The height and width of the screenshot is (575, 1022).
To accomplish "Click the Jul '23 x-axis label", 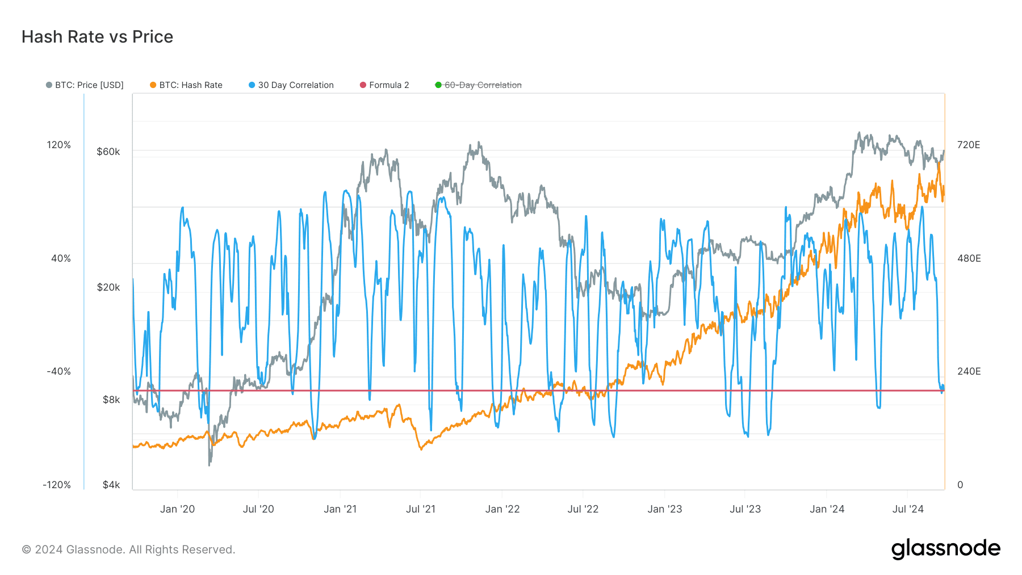I will [745, 509].
